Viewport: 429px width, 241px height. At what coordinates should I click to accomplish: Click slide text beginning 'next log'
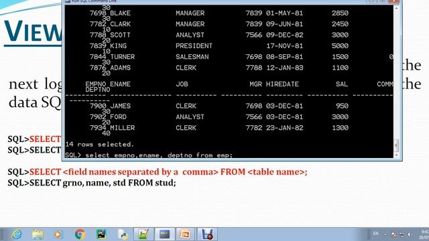[36, 84]
